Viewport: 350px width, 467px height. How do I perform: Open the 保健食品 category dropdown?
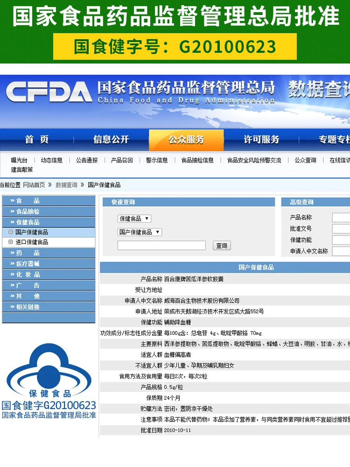[x=134, y=219]
